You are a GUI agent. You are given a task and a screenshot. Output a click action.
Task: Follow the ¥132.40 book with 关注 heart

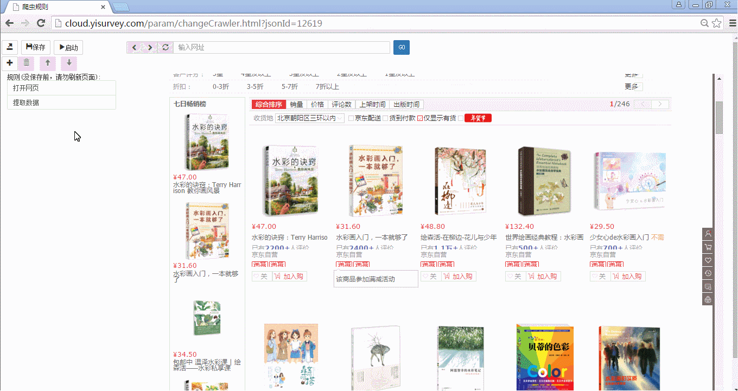(516, 277)
